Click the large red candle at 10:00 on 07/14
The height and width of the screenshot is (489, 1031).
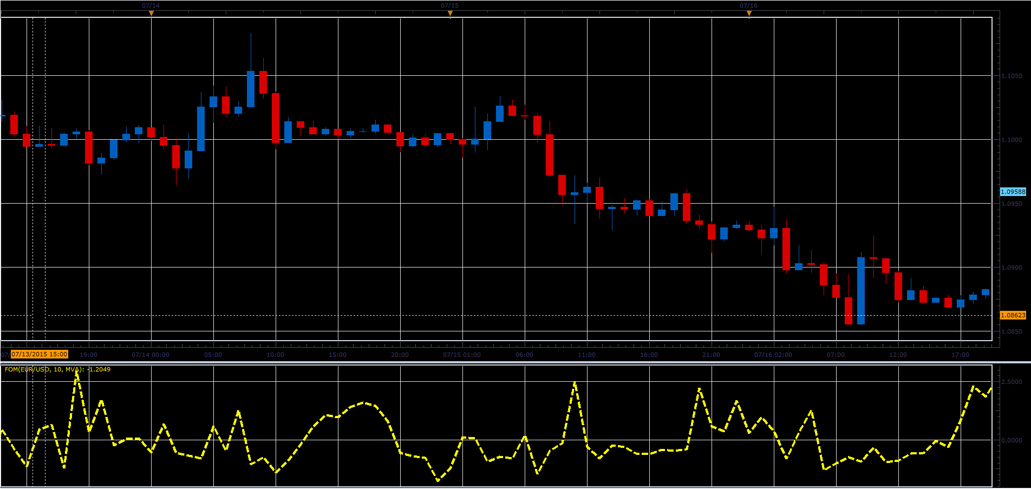[276, 118]
